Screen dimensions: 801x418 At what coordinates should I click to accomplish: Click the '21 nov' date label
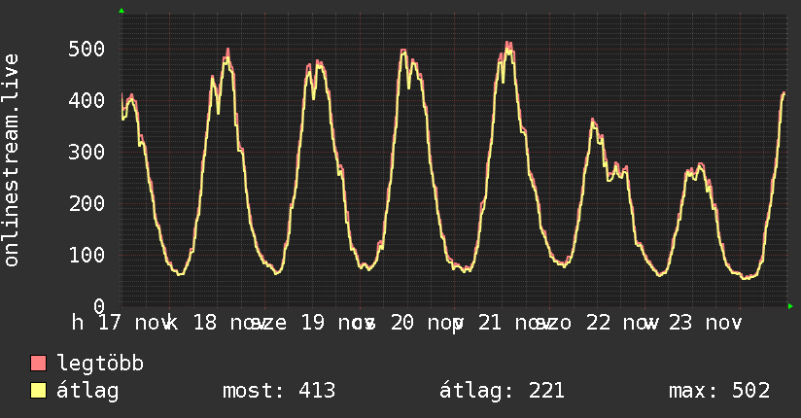(513, 323)
